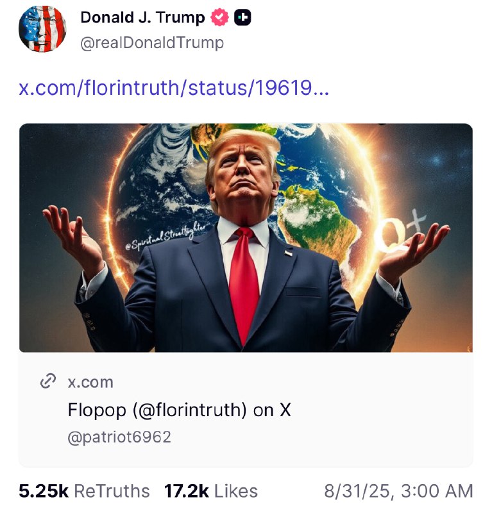View the 17.2k Likes list
492x513 pixels.
pyautogui.click(x=211, y=491)
